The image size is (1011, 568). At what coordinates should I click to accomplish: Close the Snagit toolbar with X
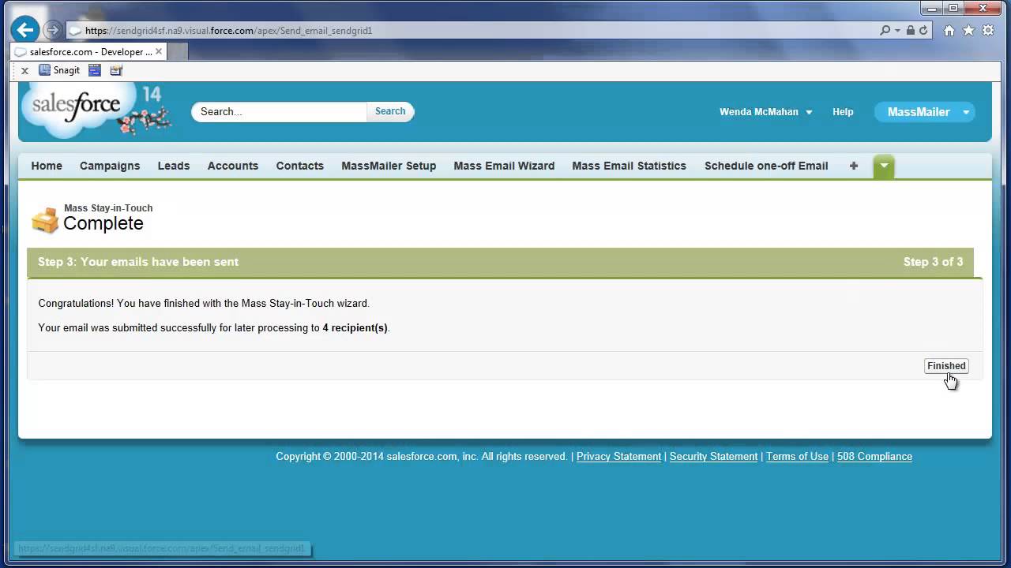(24, 70)
